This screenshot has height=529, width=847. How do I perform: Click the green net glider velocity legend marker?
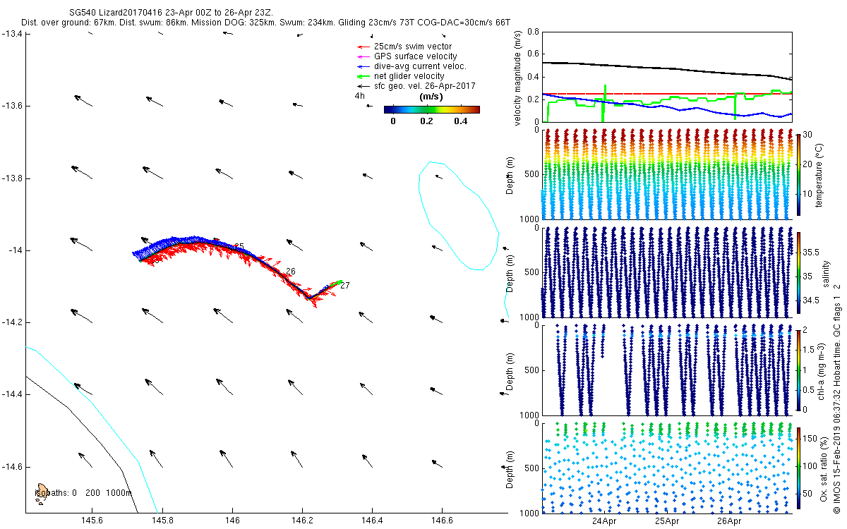click(x=364, y=76)
